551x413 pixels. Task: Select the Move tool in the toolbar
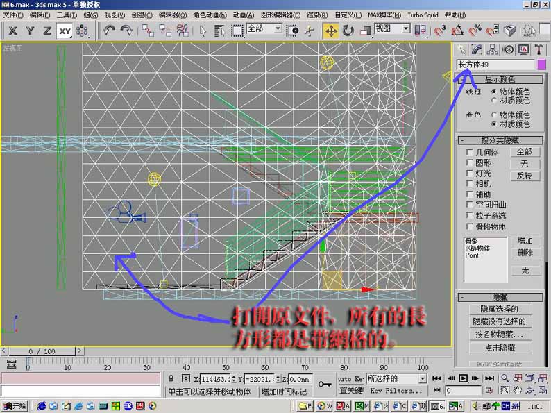point(330,31)
